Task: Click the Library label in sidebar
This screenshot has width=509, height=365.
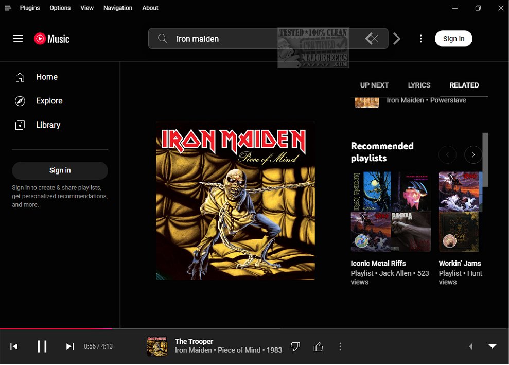Action: point(48,125)
